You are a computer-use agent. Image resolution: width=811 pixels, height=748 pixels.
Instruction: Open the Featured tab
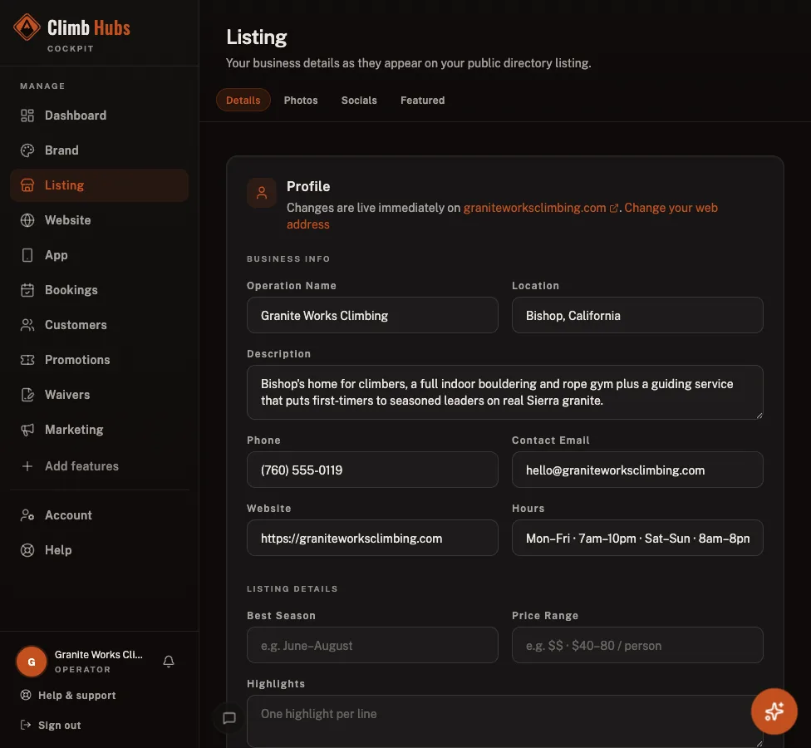coord(422,100)
